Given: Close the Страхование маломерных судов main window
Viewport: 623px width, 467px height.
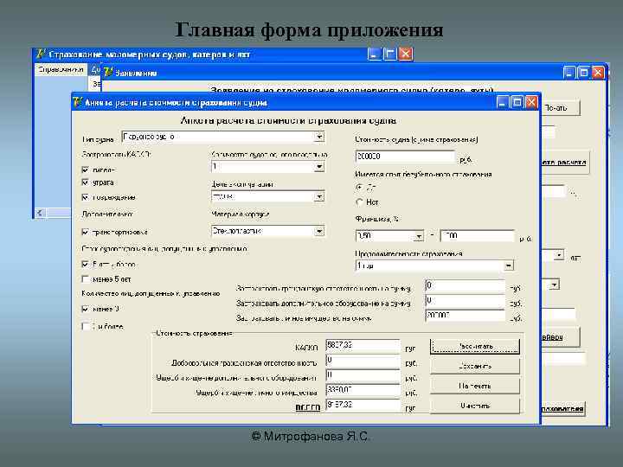Looking at the screenshot, I should click(405, 54).
